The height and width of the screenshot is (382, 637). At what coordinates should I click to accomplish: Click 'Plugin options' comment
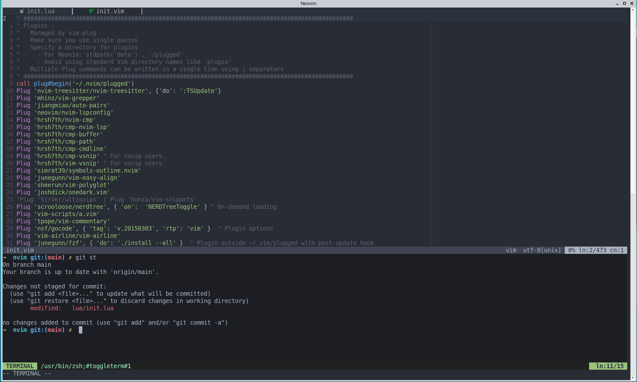(x=249, y=228)
